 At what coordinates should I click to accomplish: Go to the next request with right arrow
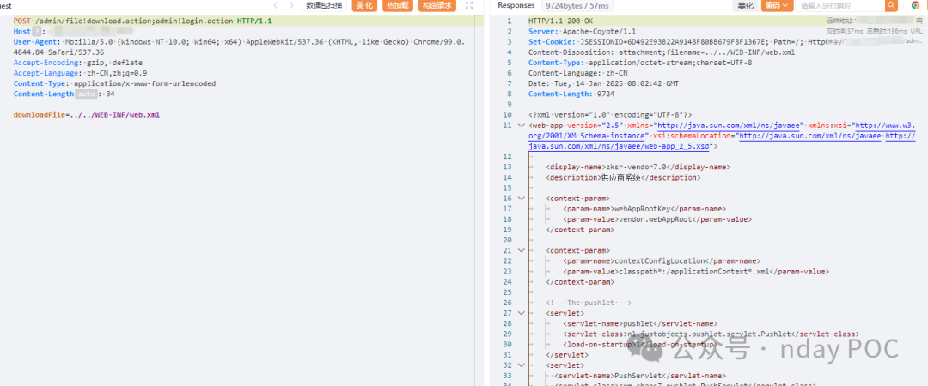pos(290,5)
